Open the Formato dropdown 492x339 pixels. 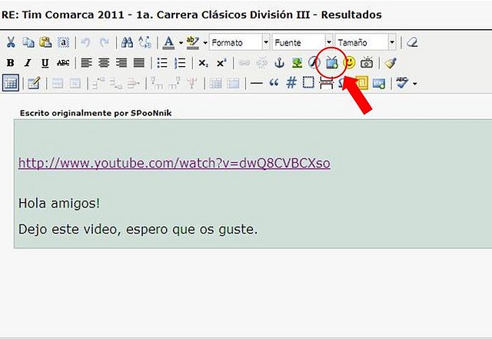pyautogui.click(x=239, y=42)
